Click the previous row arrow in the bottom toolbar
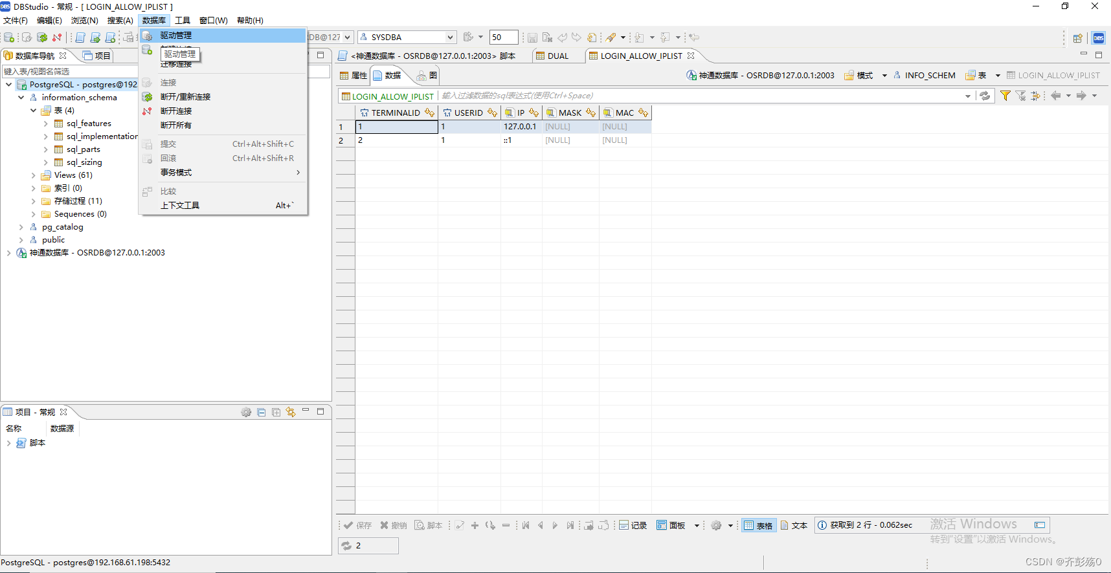This screenshot has width=1111, height=573. pos(541,525)
